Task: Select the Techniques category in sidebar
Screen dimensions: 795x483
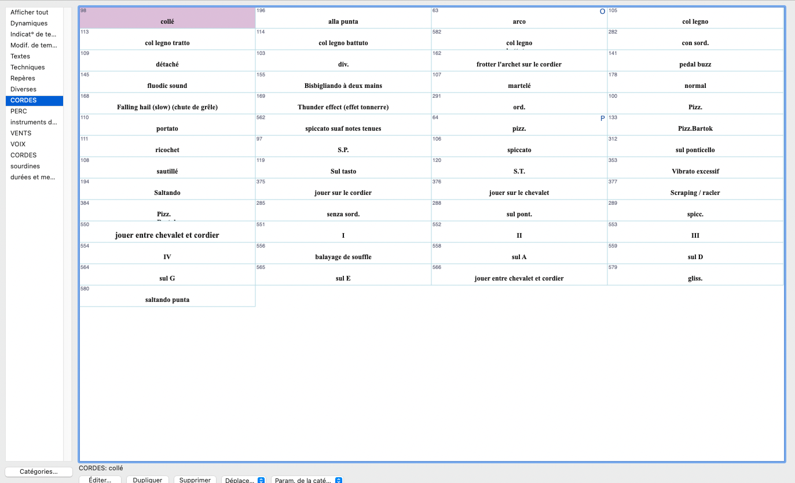Action: [x=28, y=67]
